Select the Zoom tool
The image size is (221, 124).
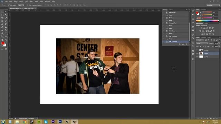(x=6, y=40)
